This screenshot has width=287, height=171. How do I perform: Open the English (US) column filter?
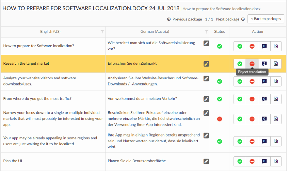(x=102, y=32)
